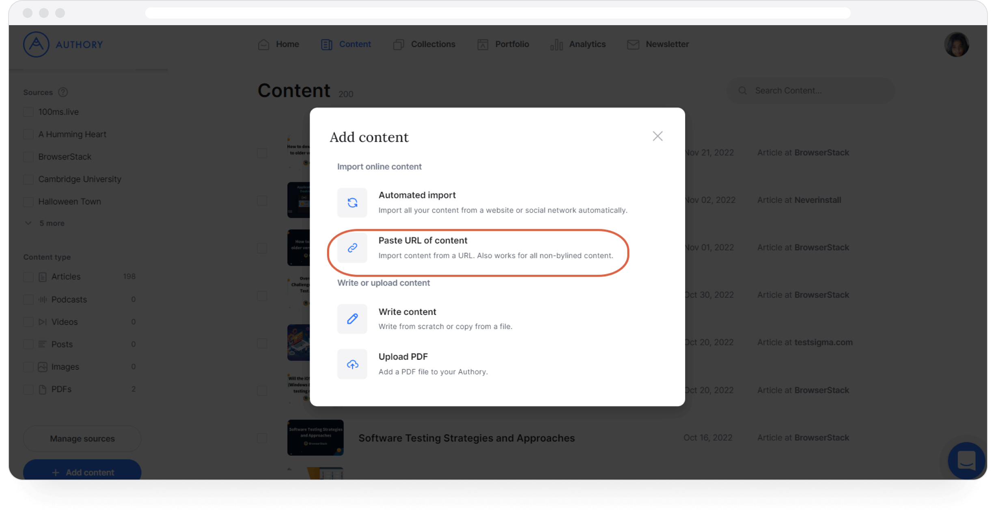
Task: Check the BrowserStack source checkbox
Action: (x=28, y=157)
